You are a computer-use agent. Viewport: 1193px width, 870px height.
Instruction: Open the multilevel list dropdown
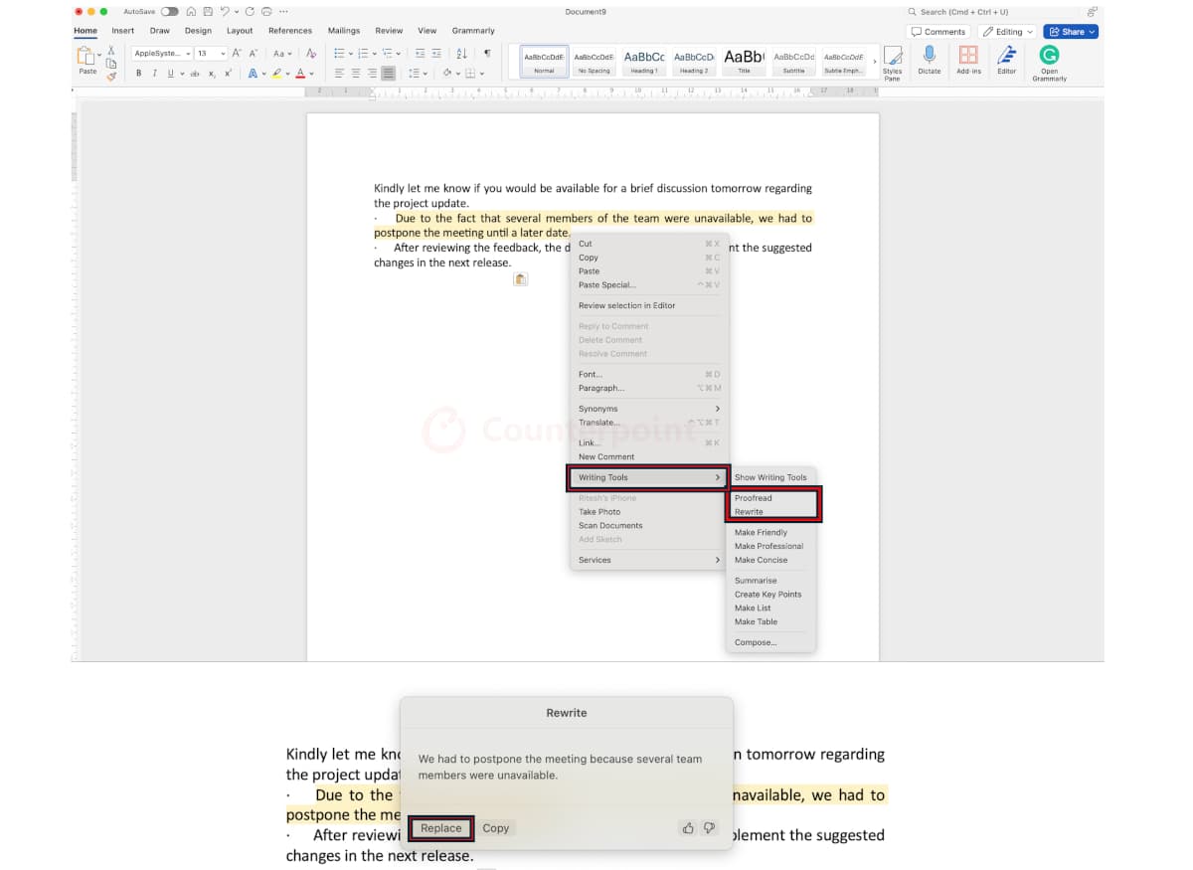point(399,54)
